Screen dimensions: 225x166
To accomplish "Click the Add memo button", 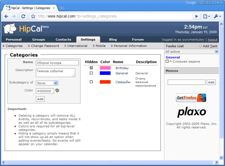I will point(211,82).
